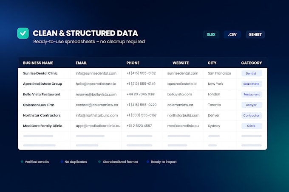Click the No duplicates label
The image size is (289, 192).
pyautogui.click(x=76, y=162)
